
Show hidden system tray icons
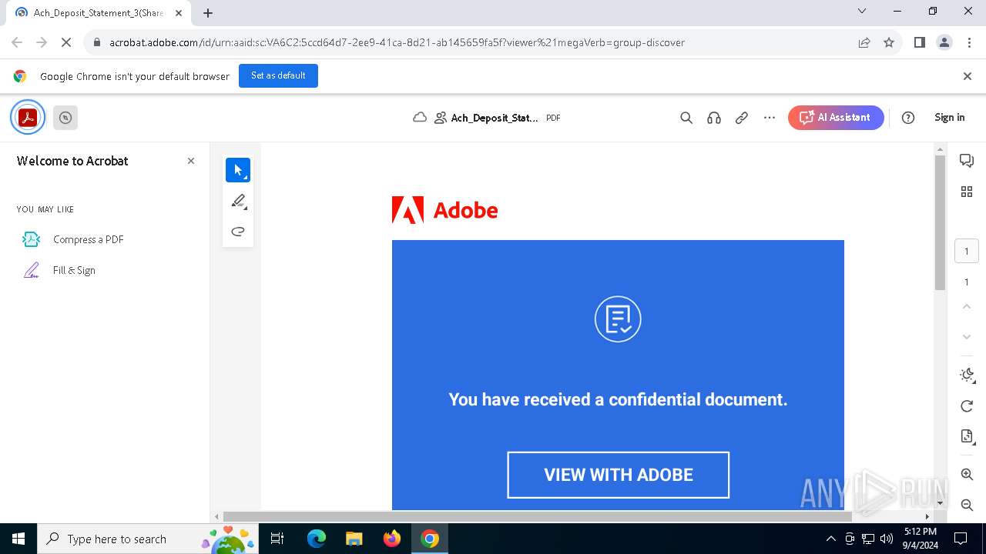coord(830,539)
